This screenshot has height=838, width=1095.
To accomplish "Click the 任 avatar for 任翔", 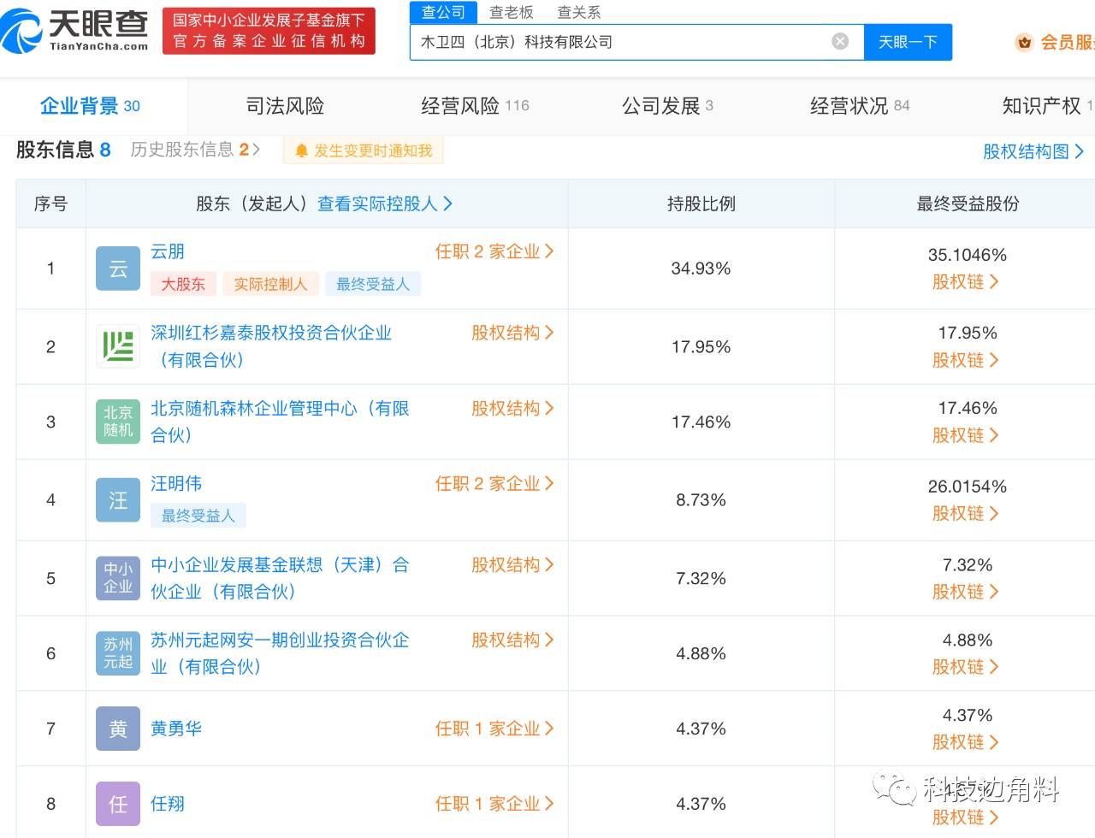I will click(118, 804).
